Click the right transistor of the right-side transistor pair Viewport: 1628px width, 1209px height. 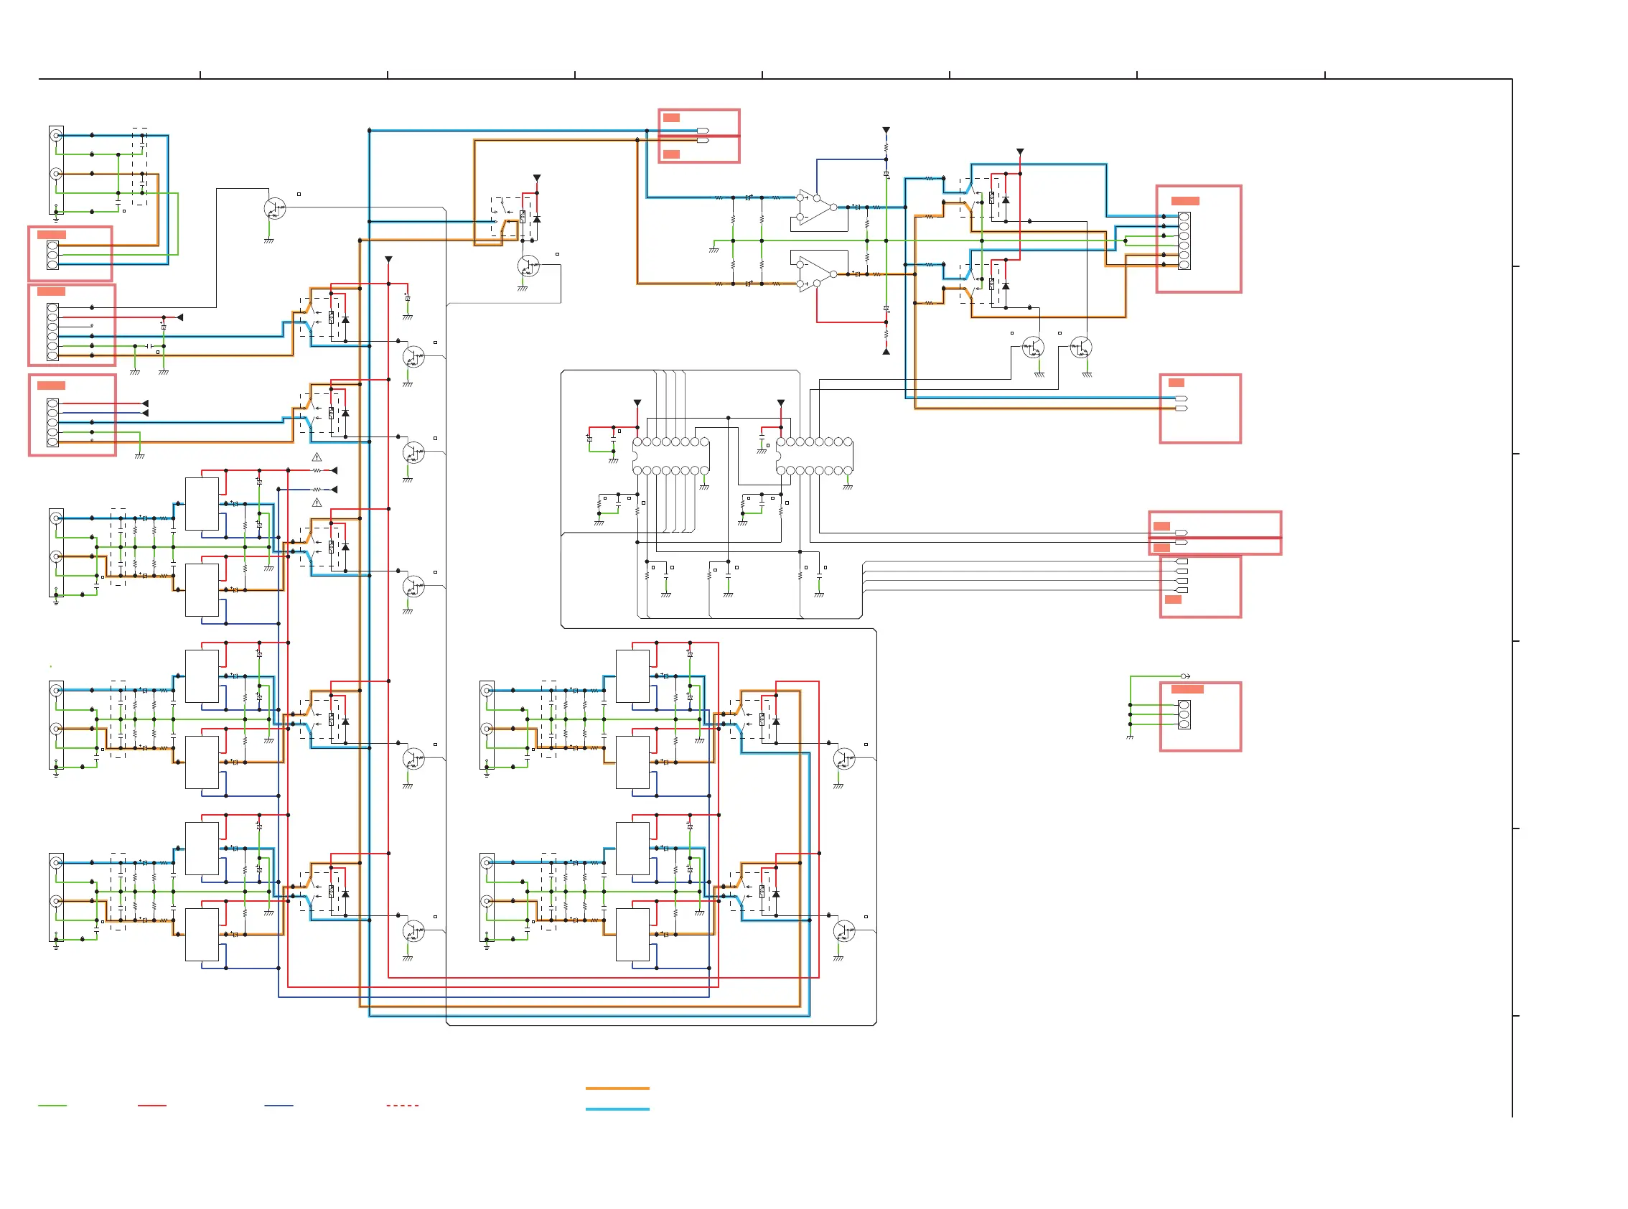tap(1081, 347)
